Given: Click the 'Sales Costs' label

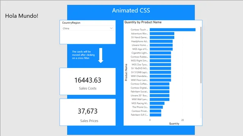Looking at the screenshot, I should pos(88,88).
